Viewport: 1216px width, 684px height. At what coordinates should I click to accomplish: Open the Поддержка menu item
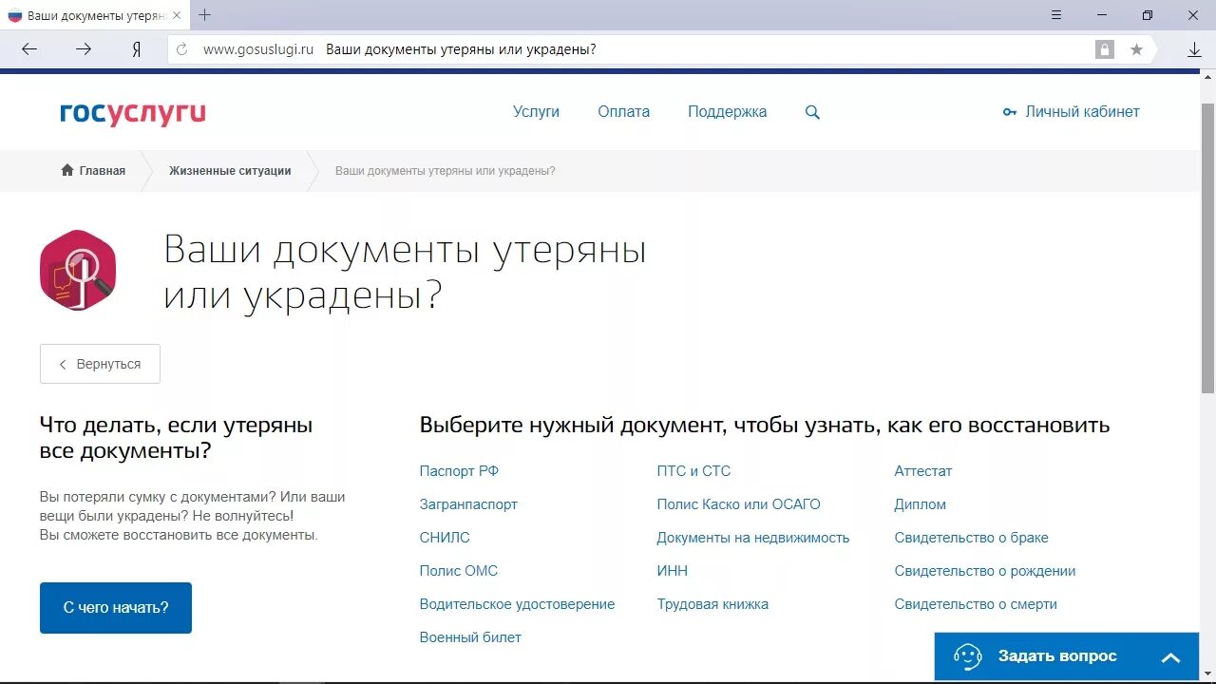point(728,112)
